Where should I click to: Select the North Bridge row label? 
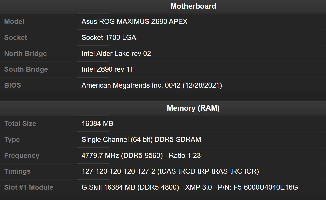point(25,53)
